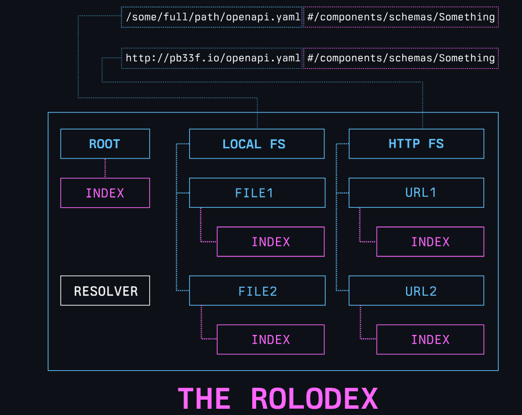
Task: Click the dotted connector between ROOT and INDEX
Action: (105, 168)
